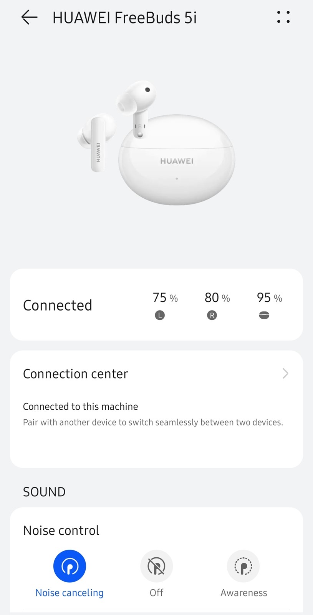Tap the Noise canceling text label
The width and height of the screenshot is (313, 615).
70,593
